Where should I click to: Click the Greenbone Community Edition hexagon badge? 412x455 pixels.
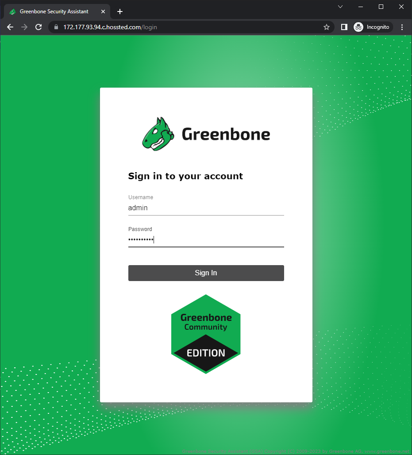click(x=206, y=334)
